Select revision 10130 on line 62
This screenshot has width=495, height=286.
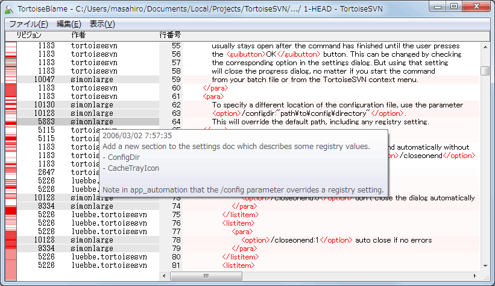tap(44, 104)
